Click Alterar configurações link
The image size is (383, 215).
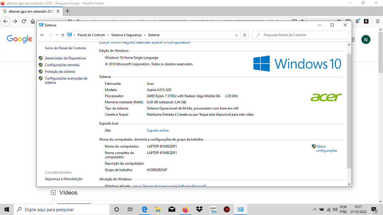[x=326, y=148]
